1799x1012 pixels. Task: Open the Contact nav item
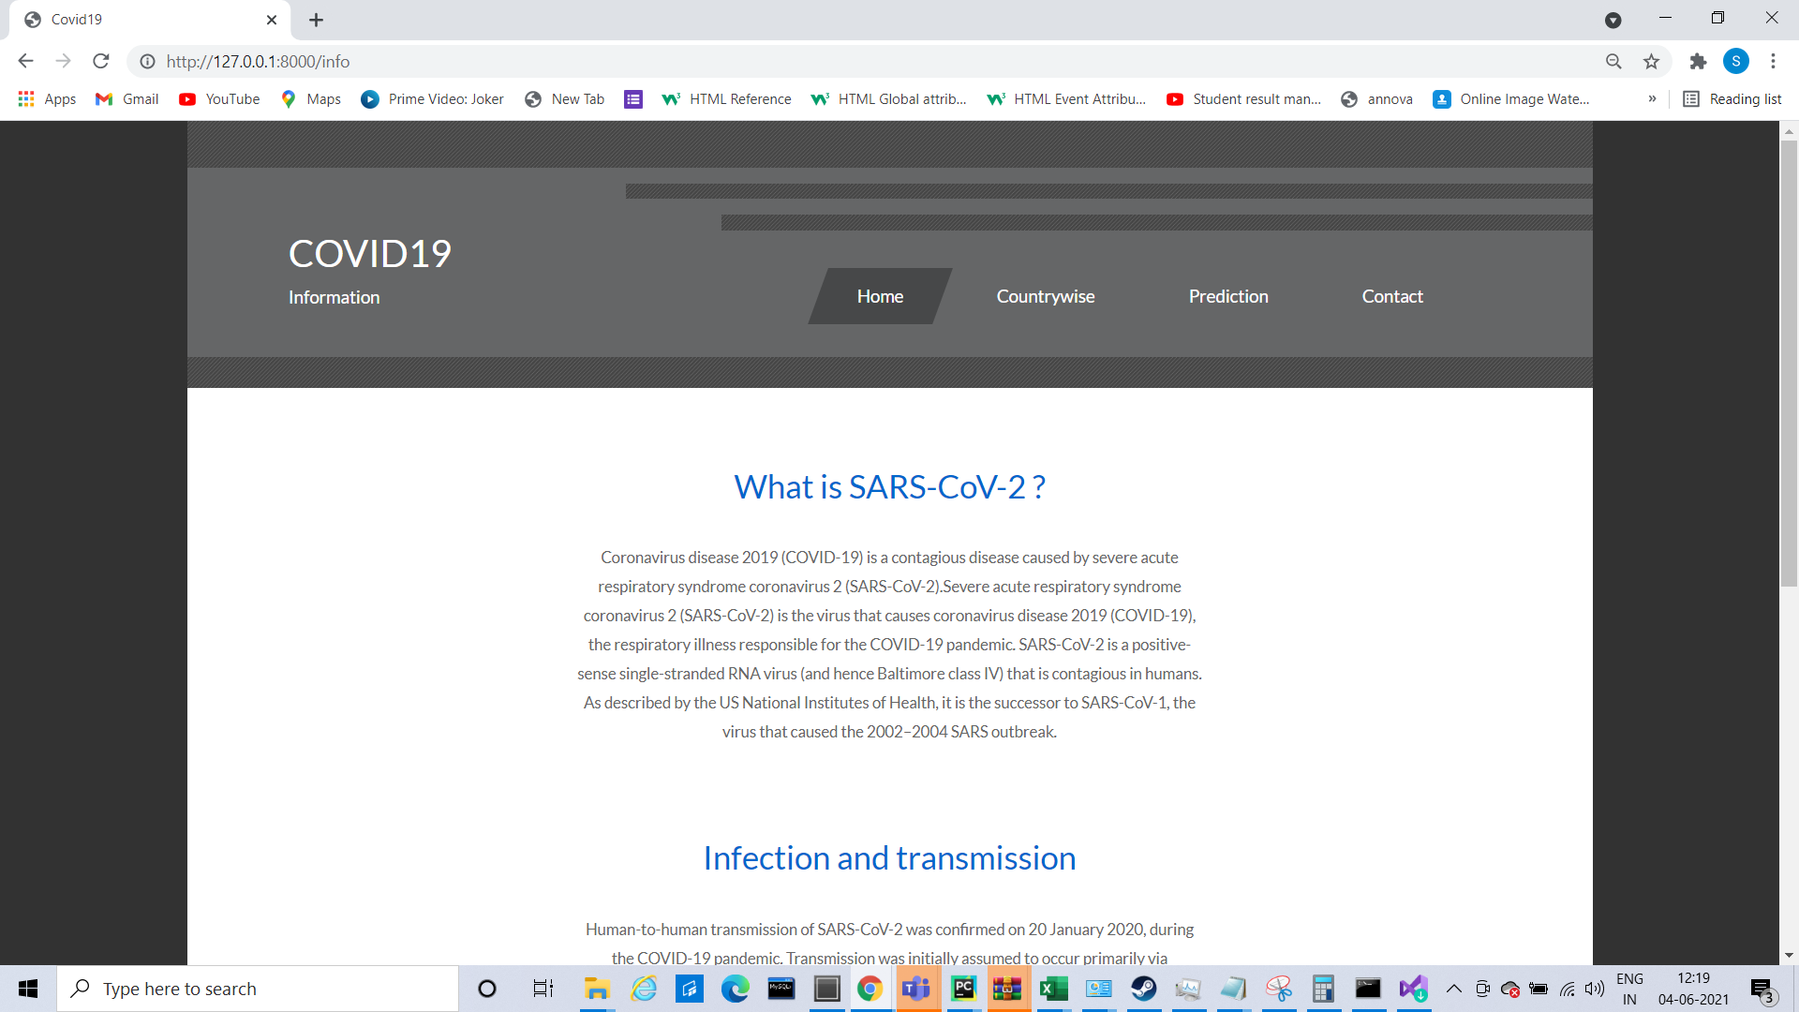pyautogui.click(x=1391, y=296)
